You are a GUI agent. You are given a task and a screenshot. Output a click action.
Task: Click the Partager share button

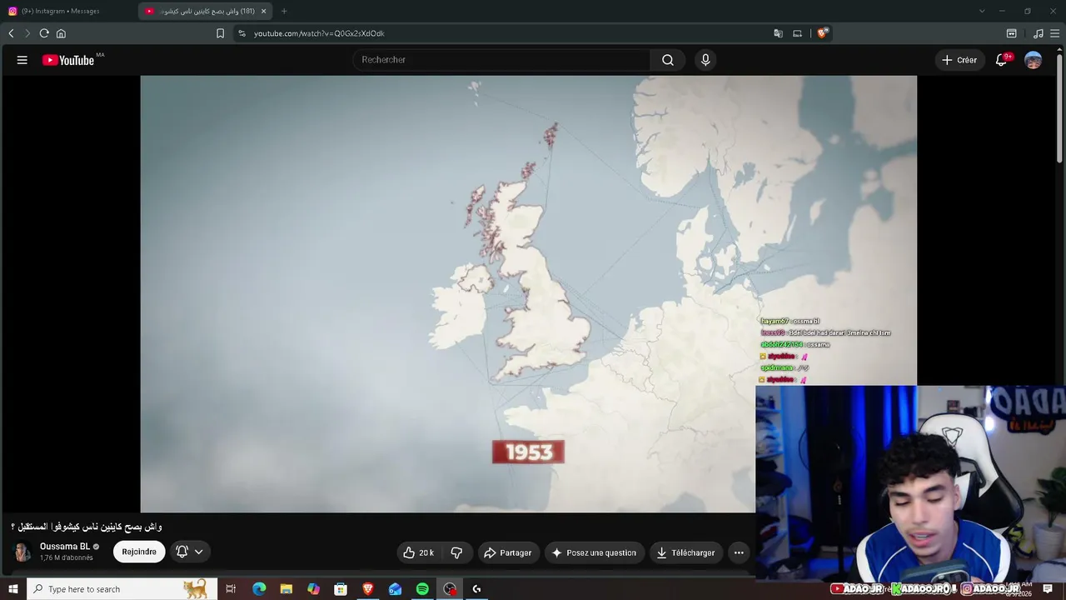(508, 552)
